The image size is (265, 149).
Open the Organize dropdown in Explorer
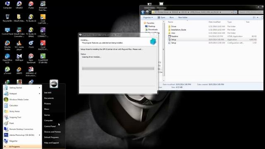pyautogui.click(x=148, y=17)
